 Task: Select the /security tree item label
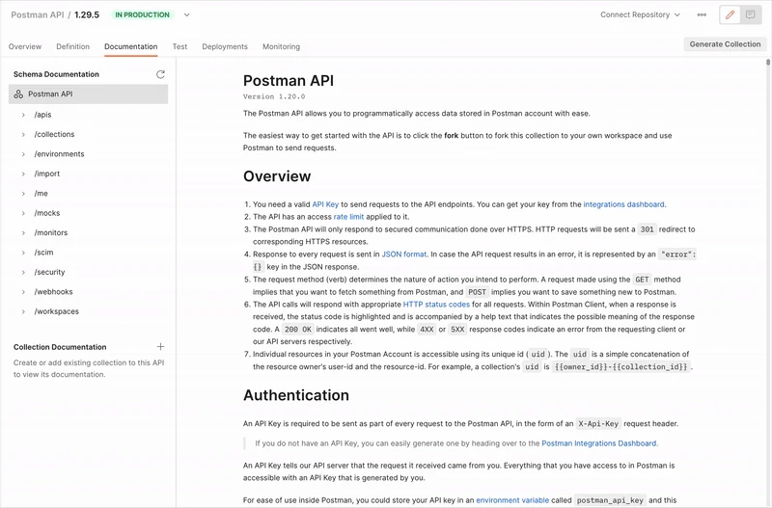point(50,272)
